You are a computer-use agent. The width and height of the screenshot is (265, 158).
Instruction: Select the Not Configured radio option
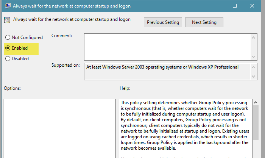click(x=8, y=38)
